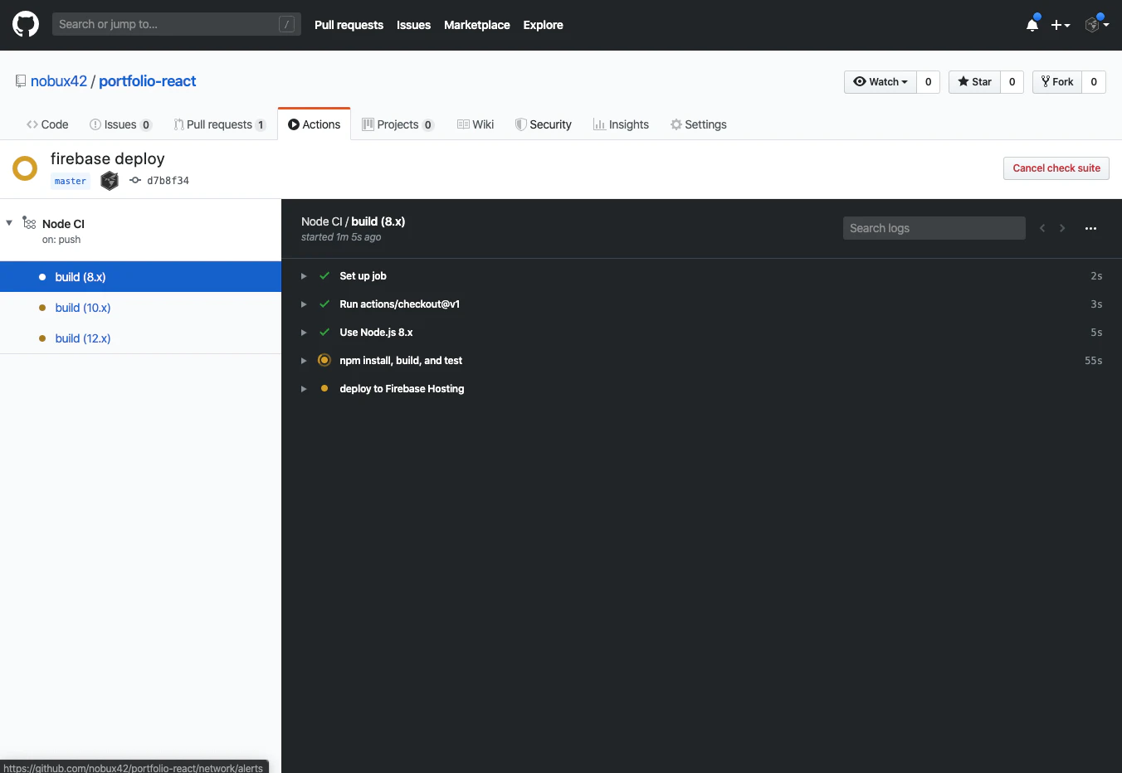
Task: Switch to the Pull requests repository tab
Action: click(x=220, y=124)
